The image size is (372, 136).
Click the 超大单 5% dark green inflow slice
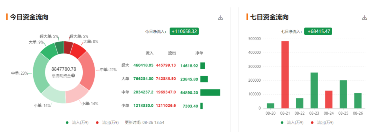60,48
